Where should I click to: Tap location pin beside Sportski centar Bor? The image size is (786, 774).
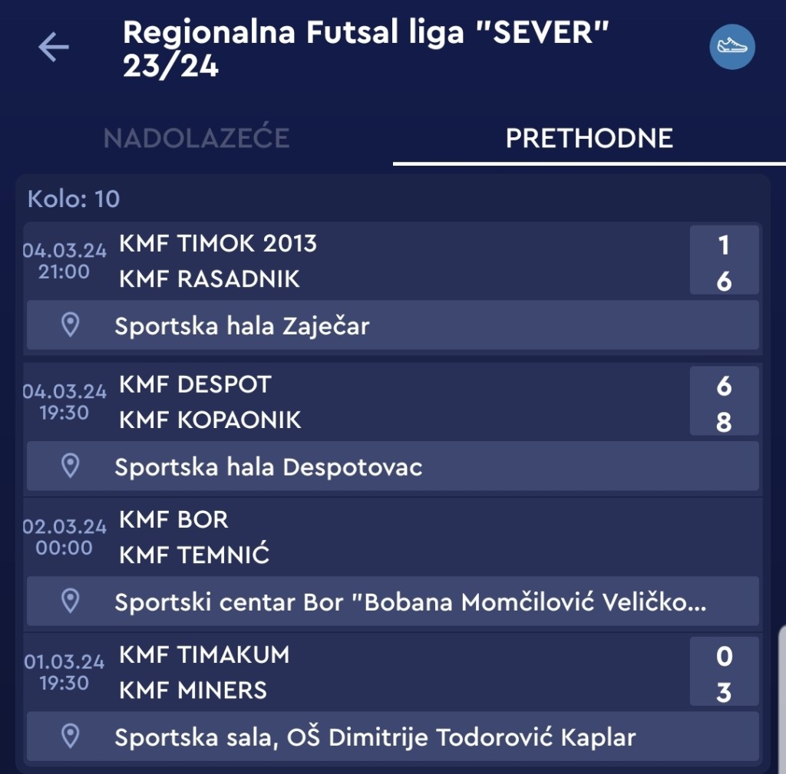(71, 601)
